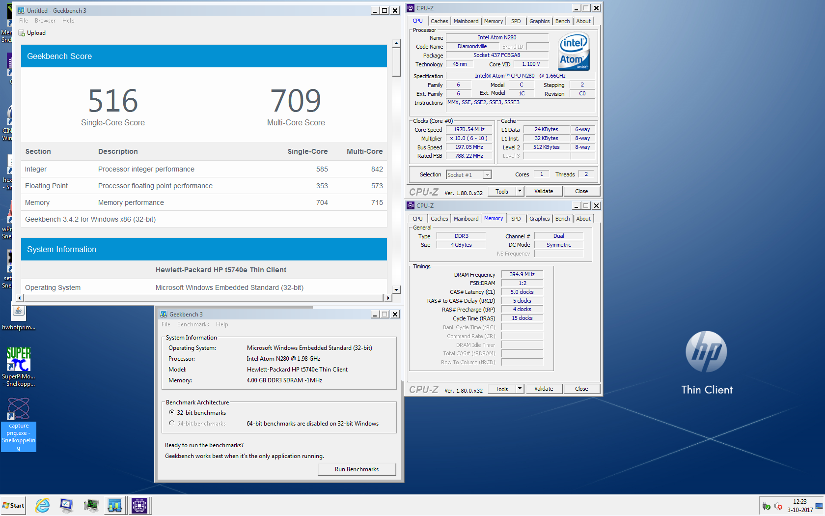The height and width of the screenshot is (516, 825).
Task: Select the disabled 64-bit benchmarks radio button
Action: pos(171,423)
